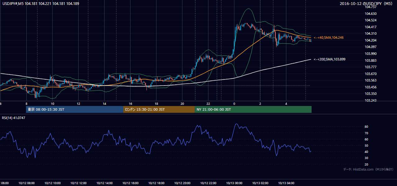Click the date label 10/12 16:00
Viewport: 397px width, 186px height.
click(130, 183)
